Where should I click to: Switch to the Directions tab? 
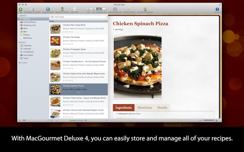coord(145,108)
